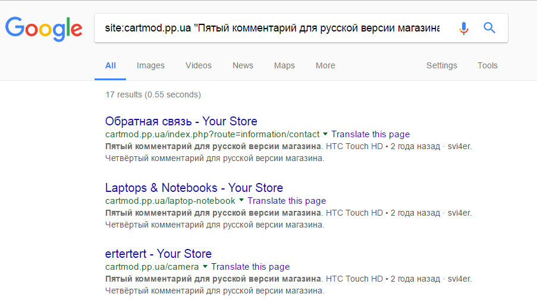Activate voice search microphone icon
Screen dimensions: 537x303
tap(464, 28)
